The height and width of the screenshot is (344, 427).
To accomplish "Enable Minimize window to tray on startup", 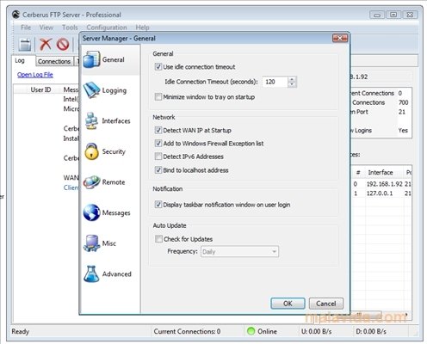I will (158, 97).
